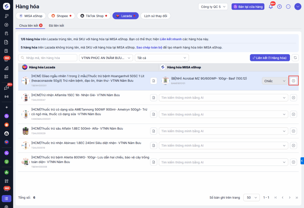The width and height of the screenshot is (304, 208).
Task: Click the Liên kết (1 Hàng hóa) button
Action: pos(270,58)
